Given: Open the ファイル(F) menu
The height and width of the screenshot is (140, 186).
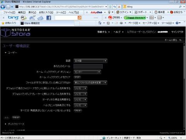Looking at the screenshot, I should (x=9, y=12).
